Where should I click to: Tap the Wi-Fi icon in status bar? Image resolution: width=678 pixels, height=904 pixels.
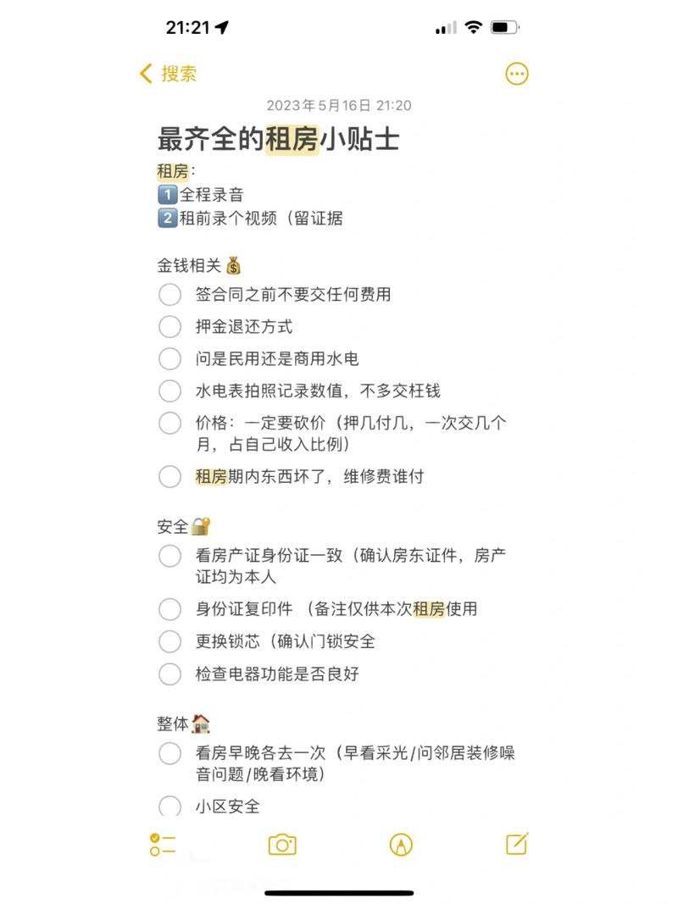tap(473, 28)
